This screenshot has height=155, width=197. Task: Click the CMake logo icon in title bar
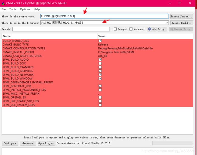(x=3, y=3)
